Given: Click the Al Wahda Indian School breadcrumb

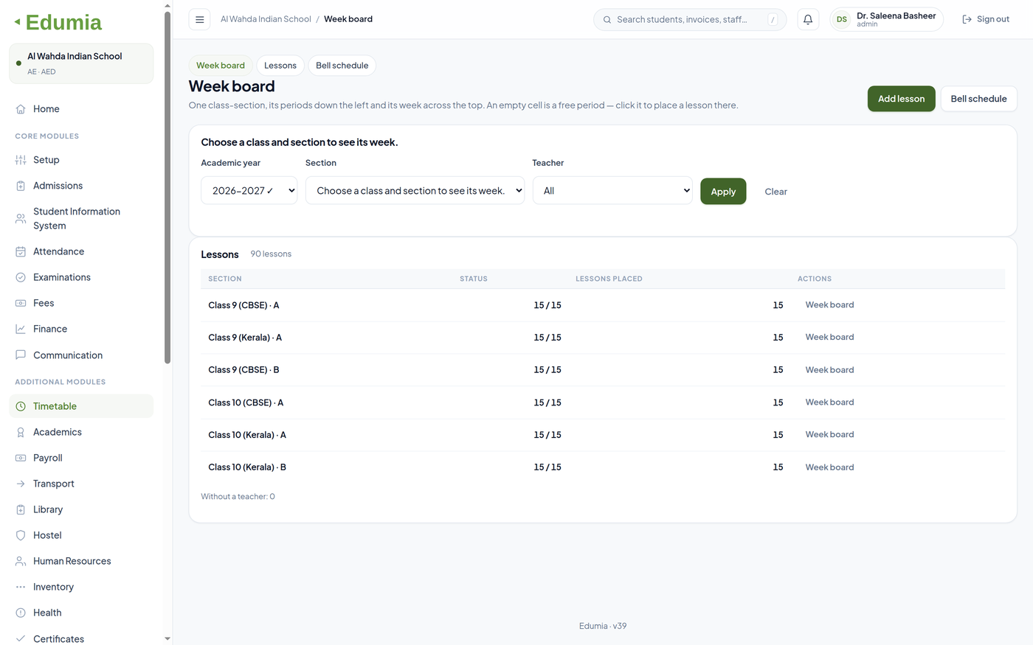Looking at the screenshot, I should pyautogui.click(x=266, y=19).
